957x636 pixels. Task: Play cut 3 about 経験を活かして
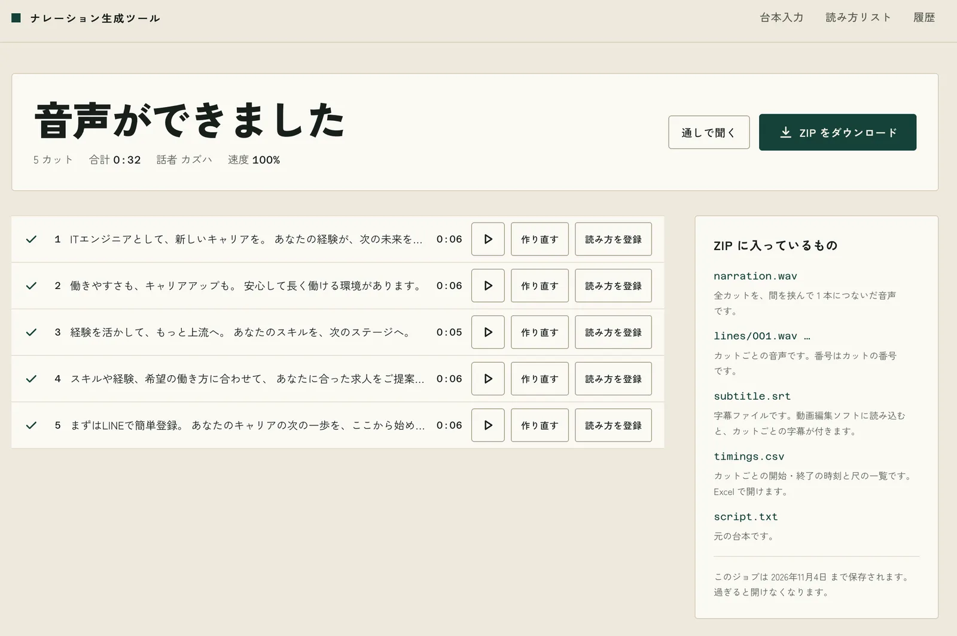click(x=487, y=332)
